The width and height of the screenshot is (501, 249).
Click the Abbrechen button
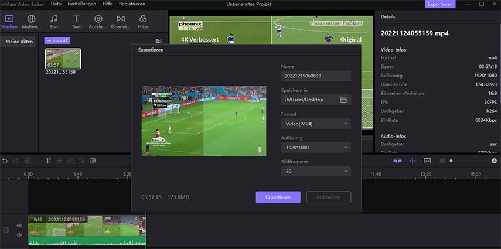(328, 197)
